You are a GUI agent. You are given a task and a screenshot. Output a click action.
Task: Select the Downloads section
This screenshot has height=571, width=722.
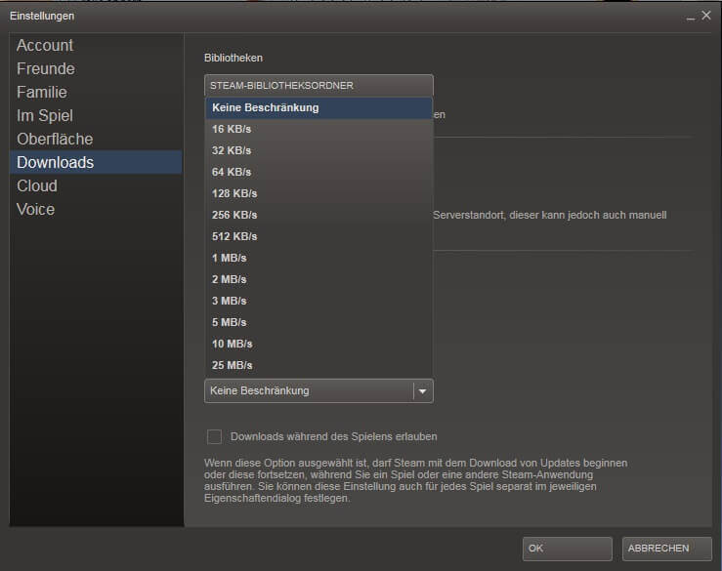point(96,162)
